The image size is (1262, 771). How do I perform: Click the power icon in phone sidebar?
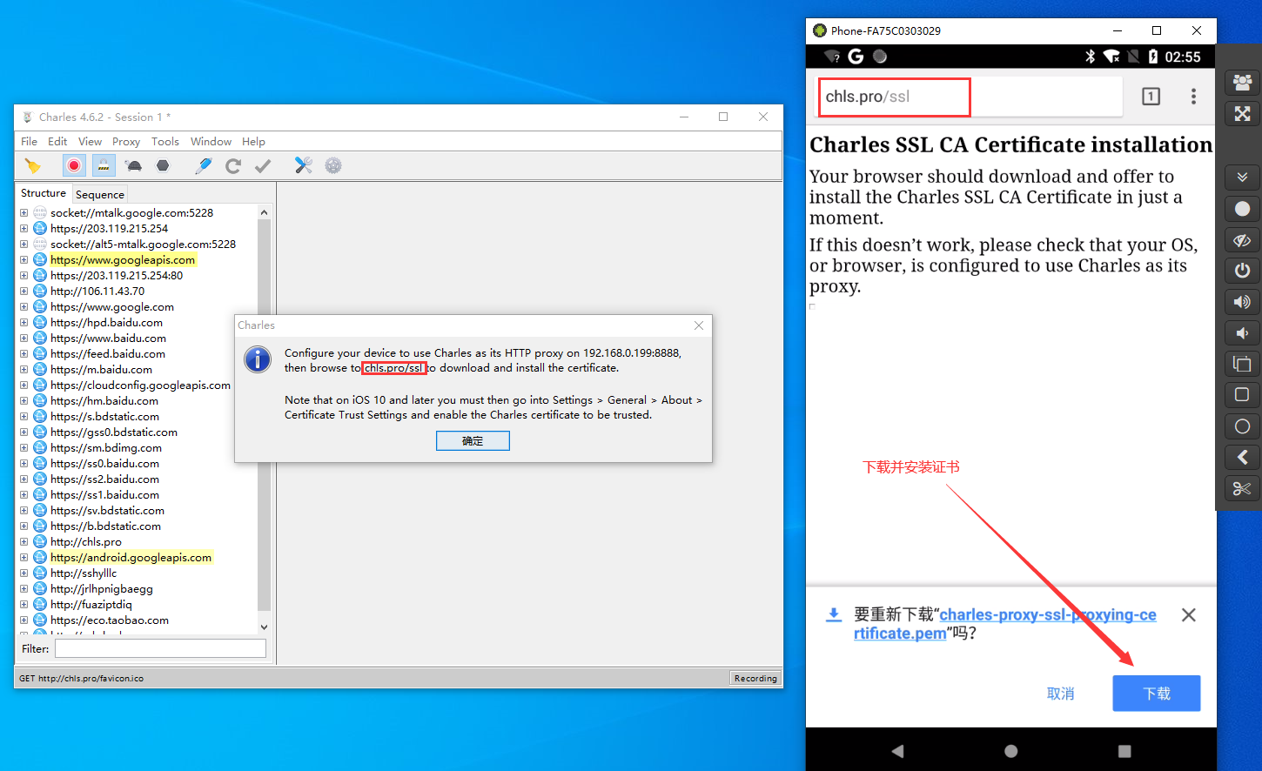coord(1242,271)
